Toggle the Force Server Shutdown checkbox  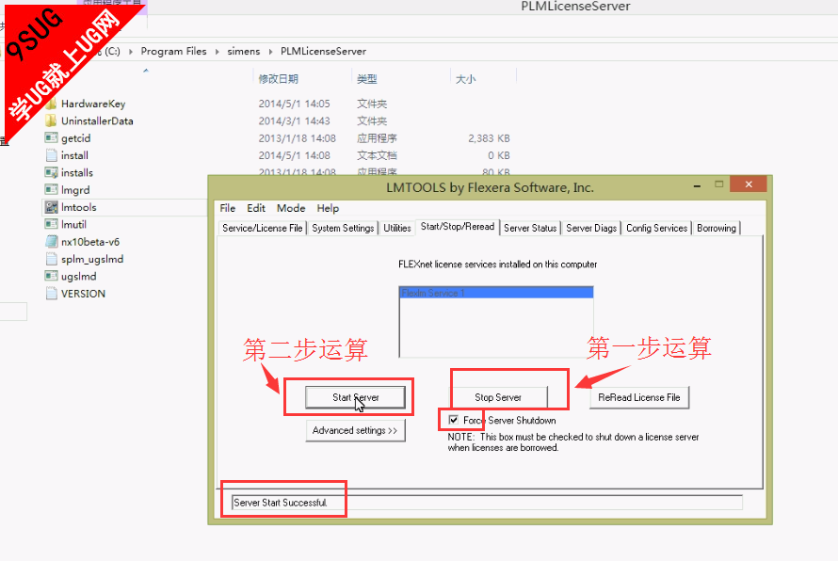(x=453, y=420)
